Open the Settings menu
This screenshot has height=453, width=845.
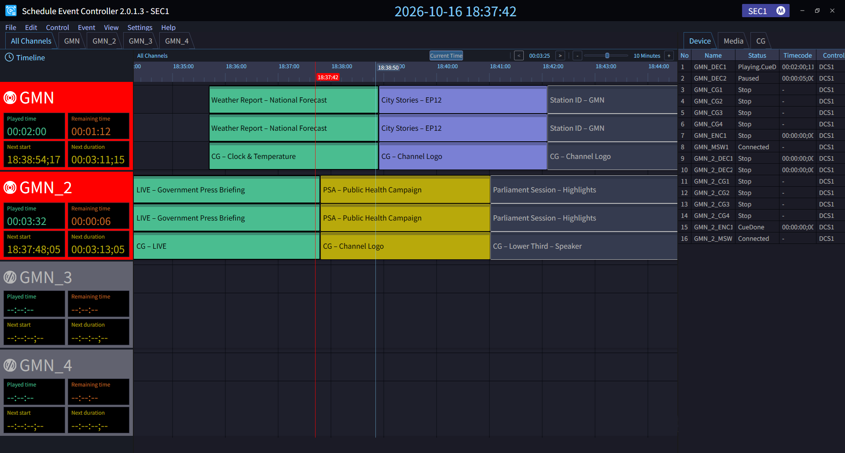[x=140, y=27]
